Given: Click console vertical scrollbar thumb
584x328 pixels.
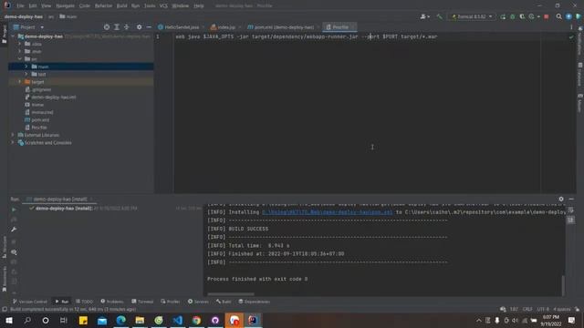Looking at the screenshot, I should pyautogui.click(x=563, y=285).
